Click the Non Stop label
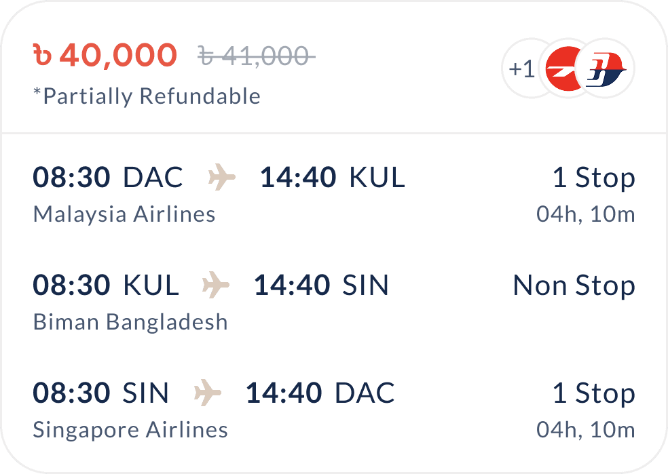 (x=574, y=285)
